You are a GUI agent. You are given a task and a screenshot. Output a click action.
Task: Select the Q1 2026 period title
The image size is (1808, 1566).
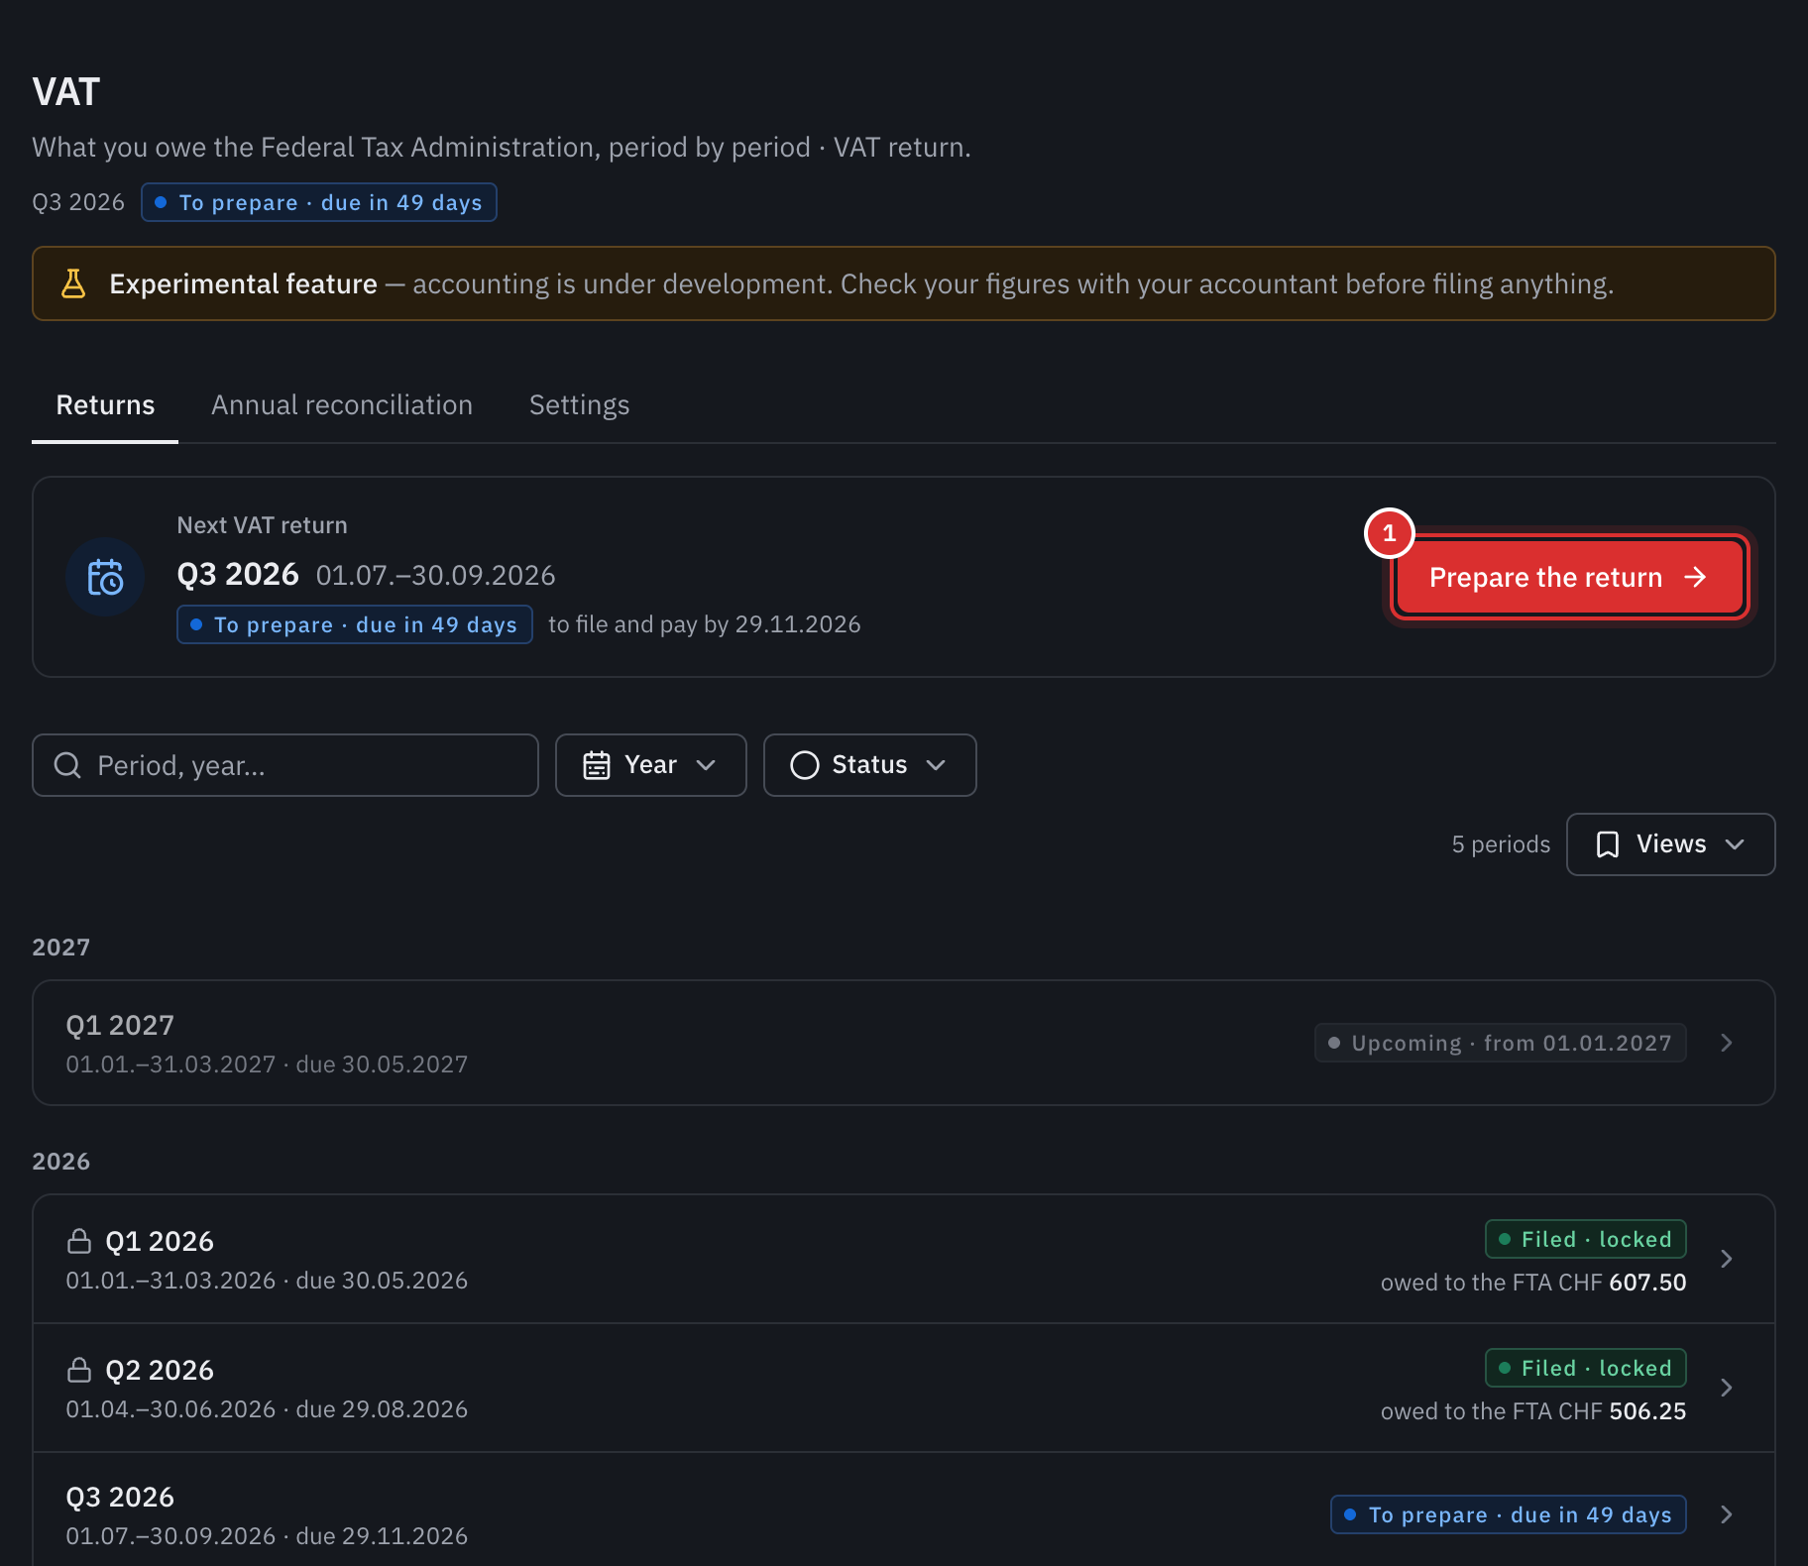tap(160, 1241)
